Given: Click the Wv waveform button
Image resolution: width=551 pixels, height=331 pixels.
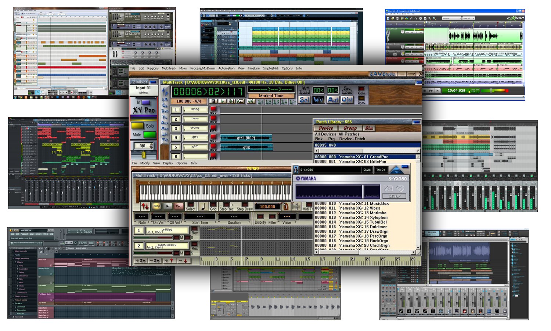Looking at the screenshot, I should click(x=318, y=100).
